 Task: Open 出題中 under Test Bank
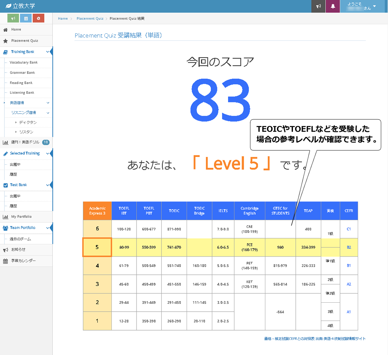pyautogui.click(x=15, y=196)
